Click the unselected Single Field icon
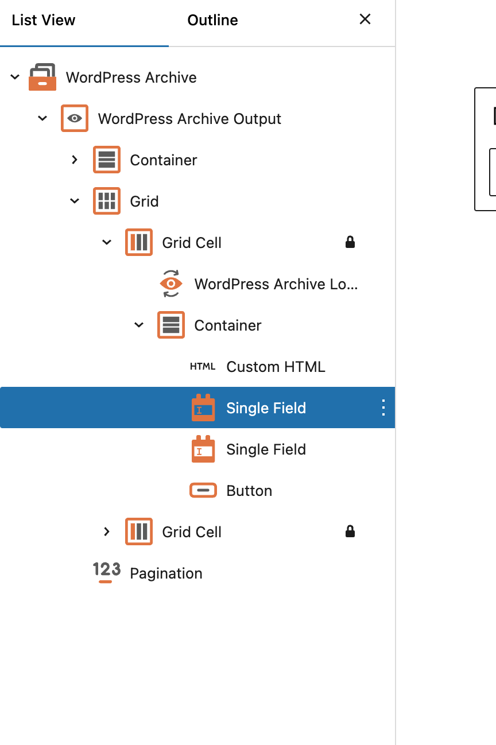 (x=203, y=449)
